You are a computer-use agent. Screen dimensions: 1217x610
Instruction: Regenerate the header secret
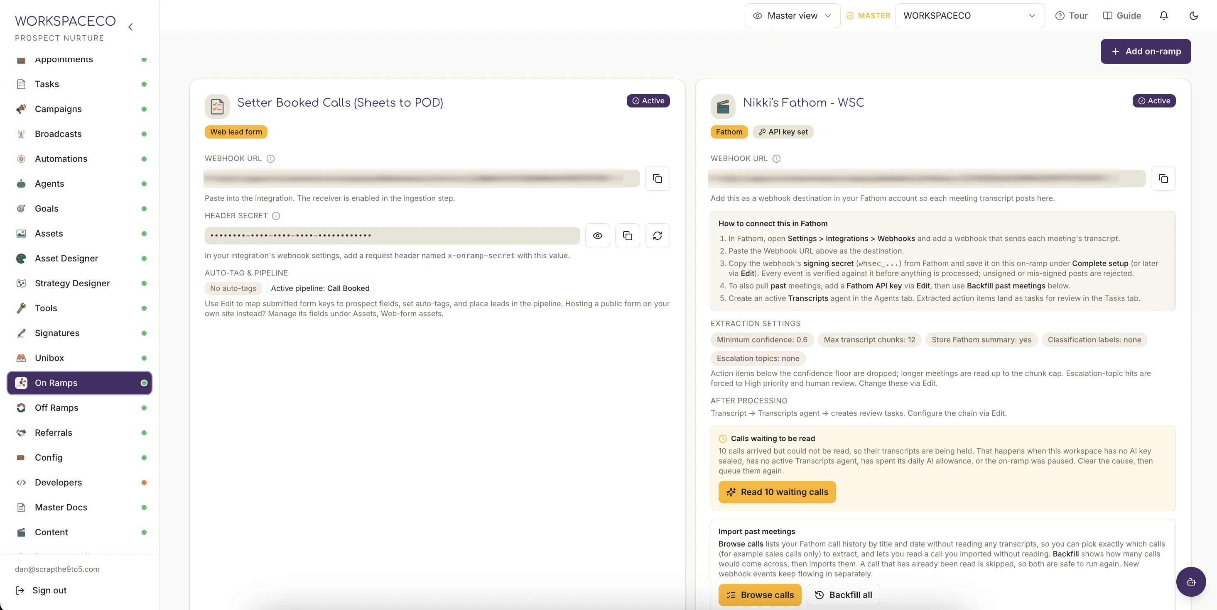point(657,236)
